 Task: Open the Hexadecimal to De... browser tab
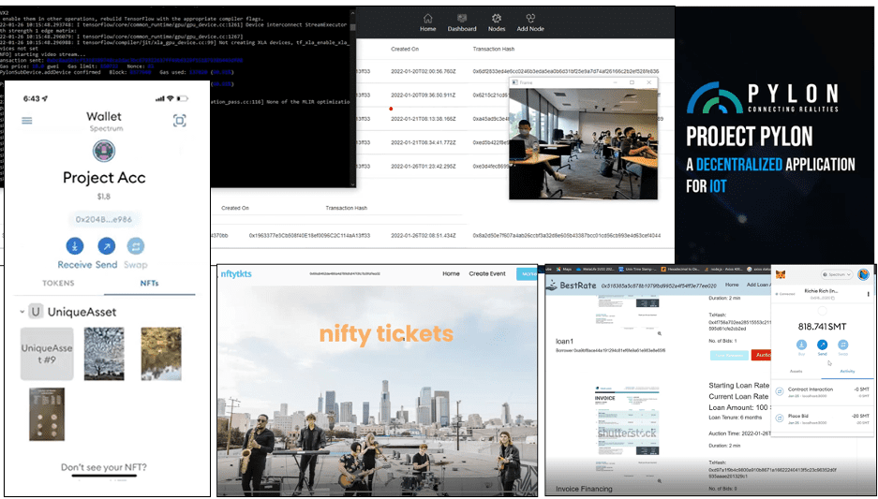click(680, 269)
